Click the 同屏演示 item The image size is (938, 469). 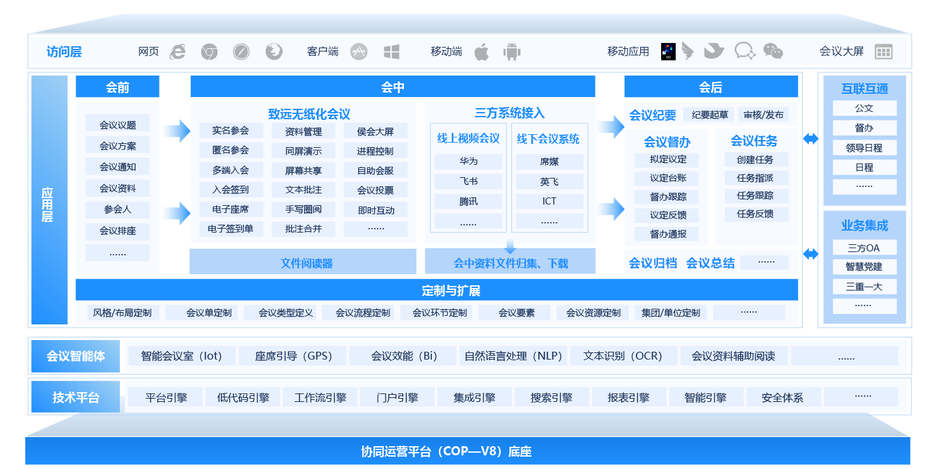(x=304, y=150)
